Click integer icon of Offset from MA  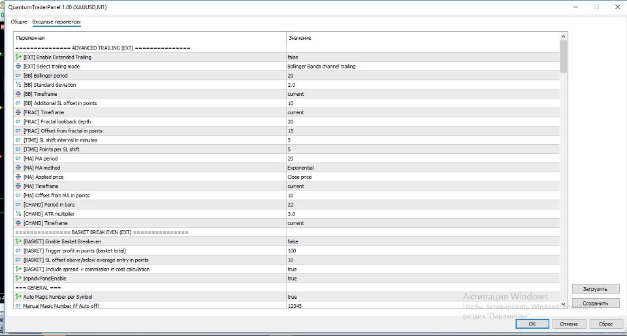pyautogui.click(x=18, y=195)
